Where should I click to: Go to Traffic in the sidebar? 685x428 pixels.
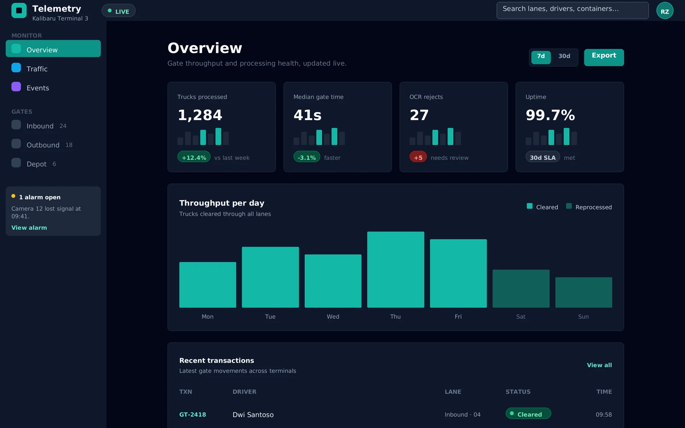(53, 68)
